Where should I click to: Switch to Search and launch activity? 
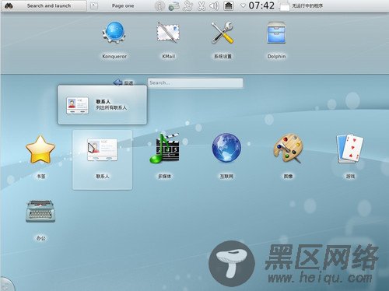[x=44, y=5]
